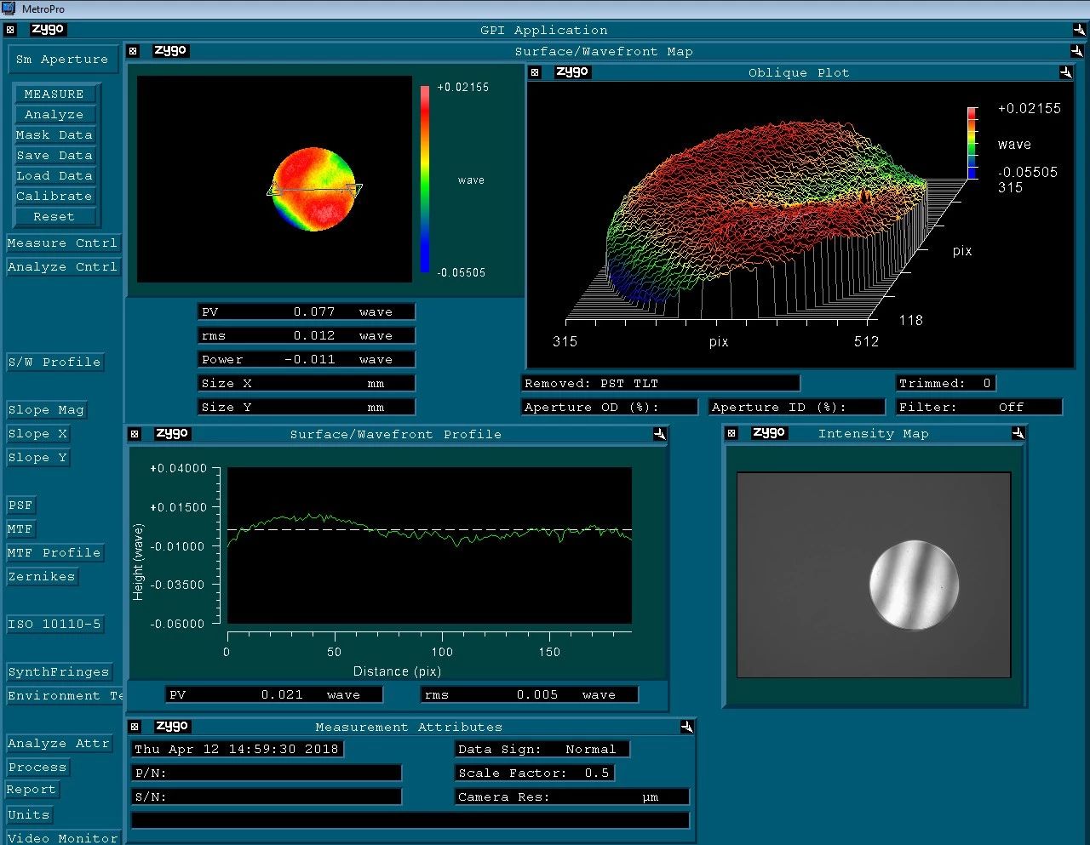Click the MEASURE button

coord(54,94)
